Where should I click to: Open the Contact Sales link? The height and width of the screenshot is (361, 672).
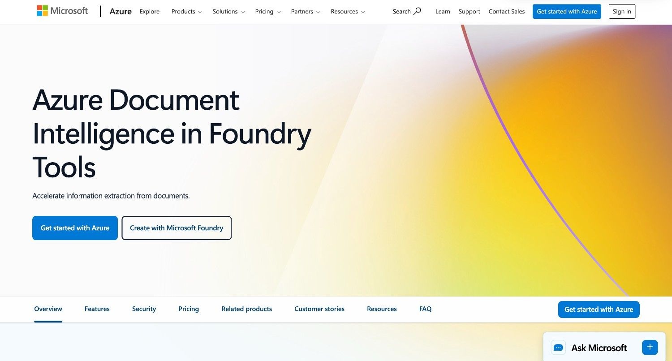tap(507, 12)
